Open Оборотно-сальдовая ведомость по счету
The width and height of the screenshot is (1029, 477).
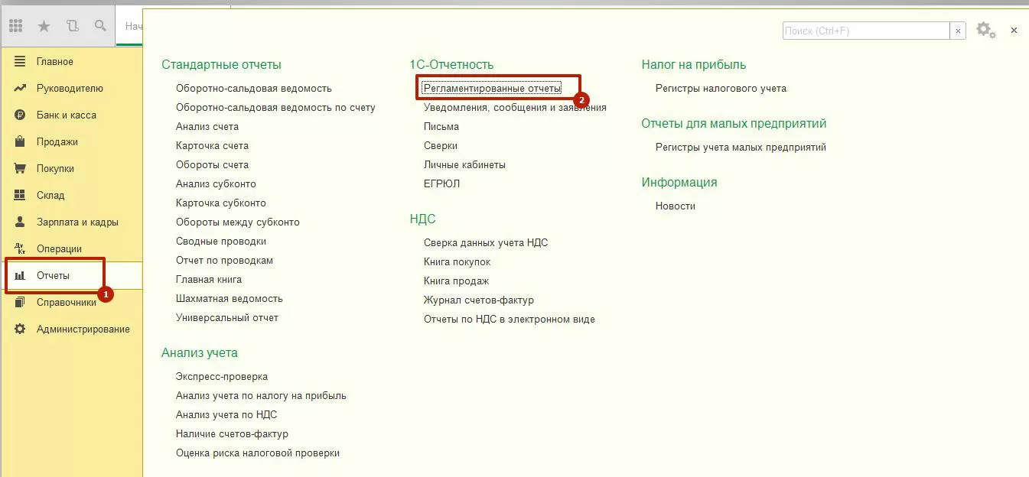pyautogui.click(x=275, y=107)
